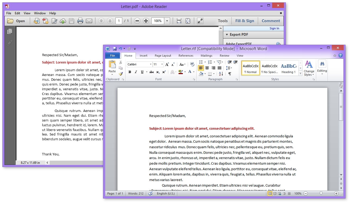350x203 pixels.
Task: Open the Change Case Aa dropdown in Word
Action: pos(183,64)
